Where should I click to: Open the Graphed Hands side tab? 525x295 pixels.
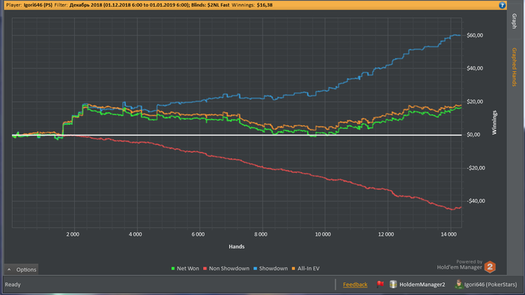[514, 67]
